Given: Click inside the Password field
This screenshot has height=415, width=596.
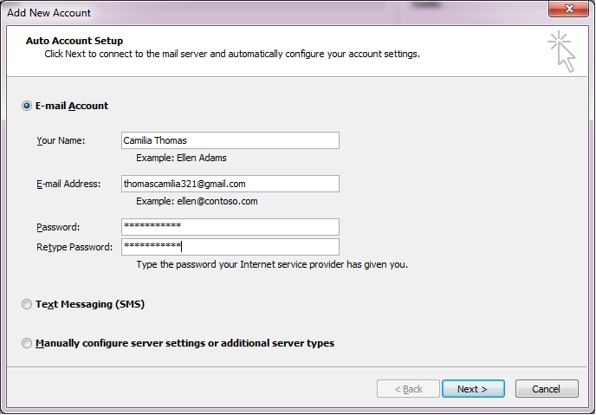Looking at the screenshot, I should (x=230, y=227).
